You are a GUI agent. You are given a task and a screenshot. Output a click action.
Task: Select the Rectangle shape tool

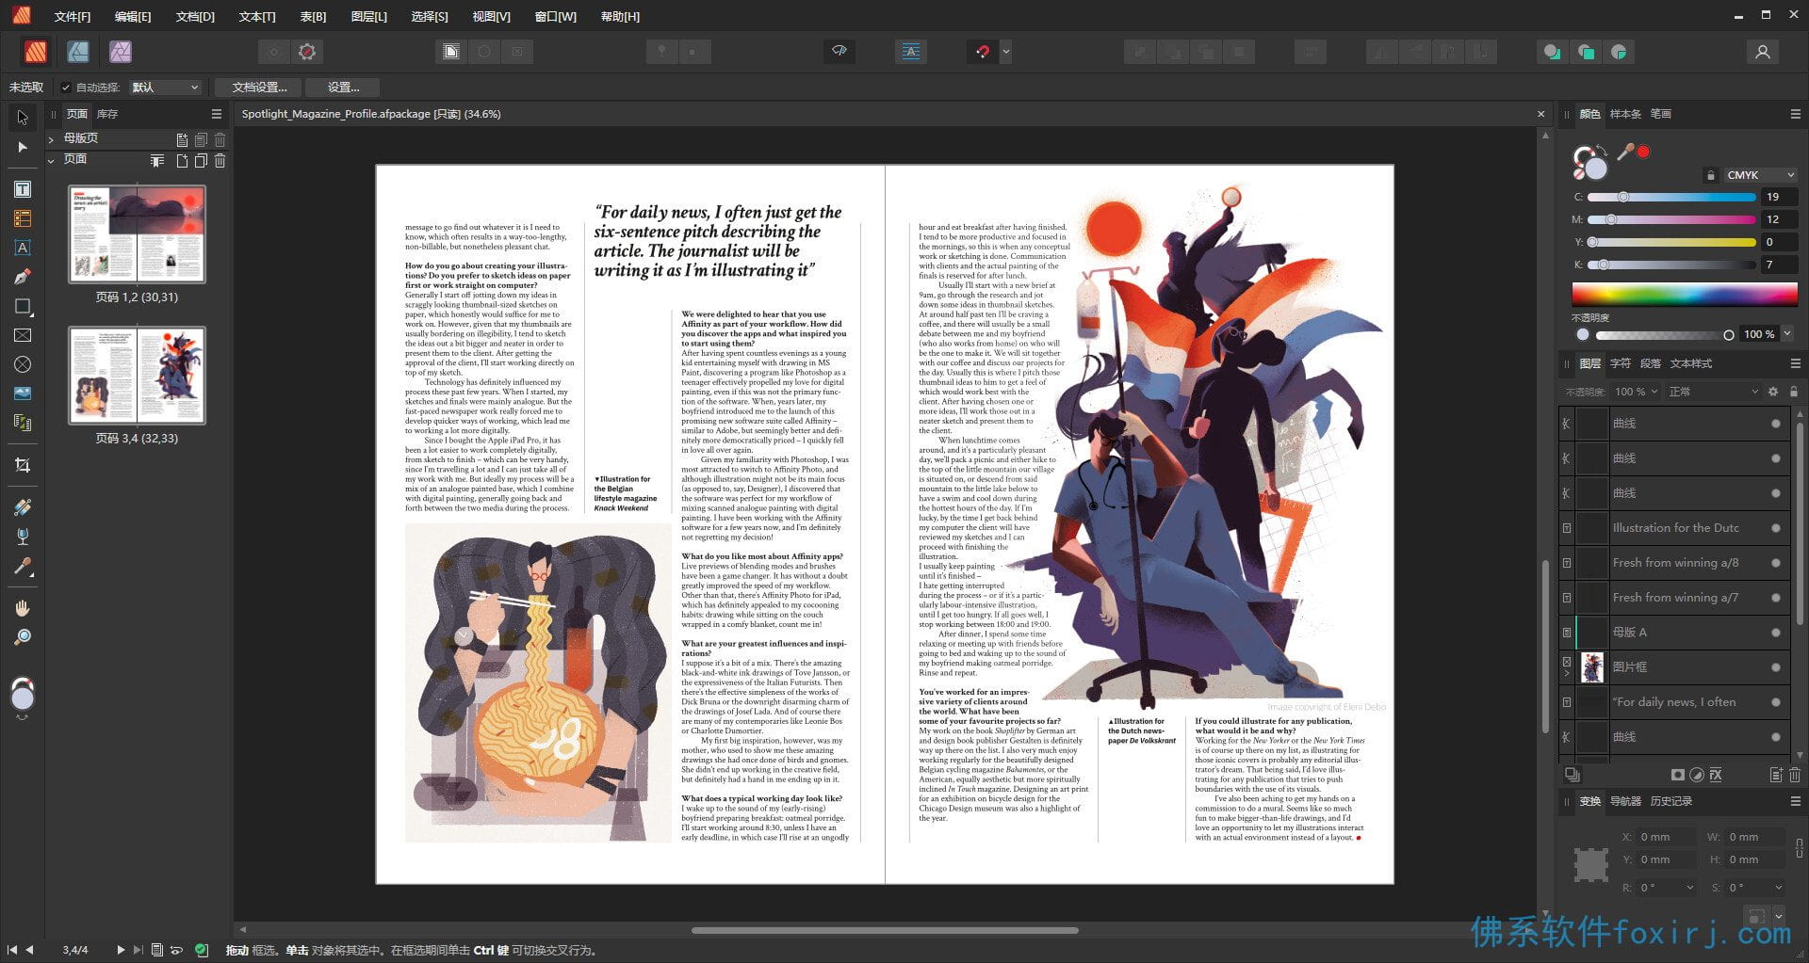click(x=23, y=306)
